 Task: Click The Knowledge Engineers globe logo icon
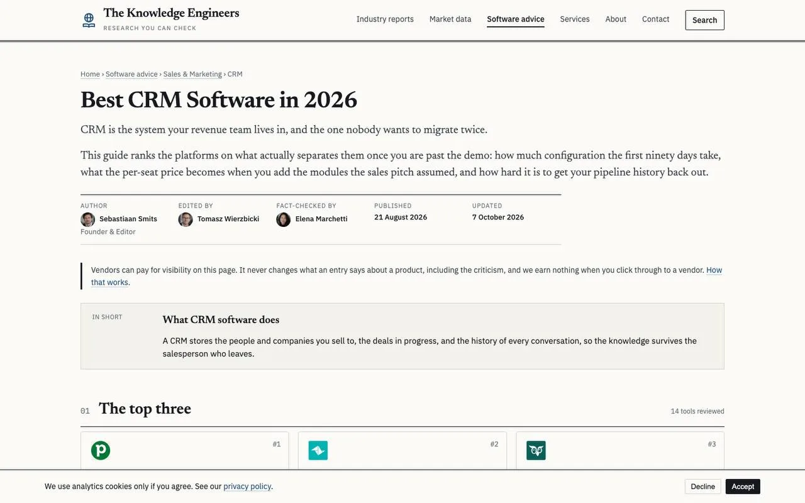[x=89, y=20]
